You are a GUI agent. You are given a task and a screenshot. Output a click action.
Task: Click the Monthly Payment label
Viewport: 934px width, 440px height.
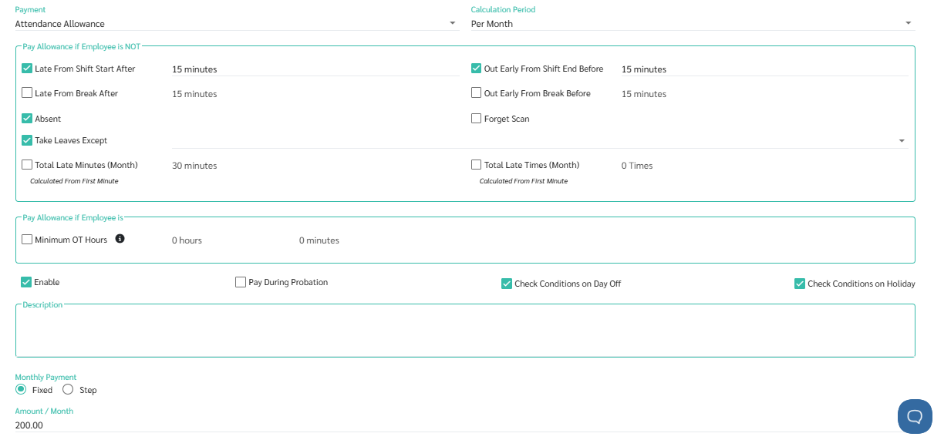tap(46, 378)
